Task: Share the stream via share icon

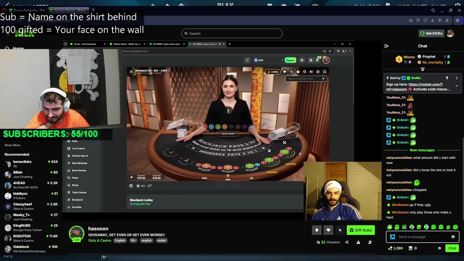Action: [347, 242]
